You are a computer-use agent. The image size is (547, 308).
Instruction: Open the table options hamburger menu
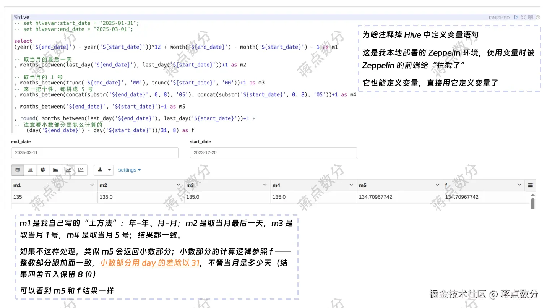point(530,185)
